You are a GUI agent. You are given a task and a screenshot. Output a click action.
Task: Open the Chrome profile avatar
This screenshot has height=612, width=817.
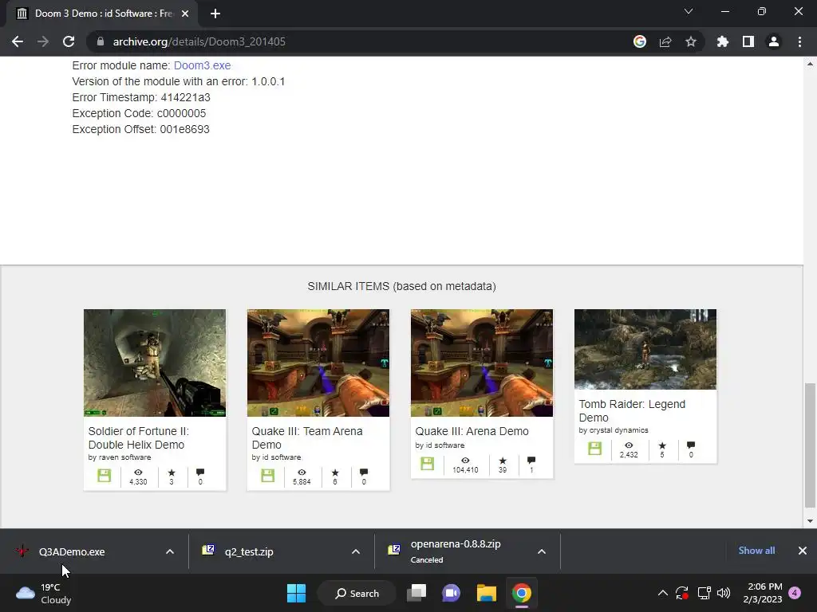click(774, 41)
